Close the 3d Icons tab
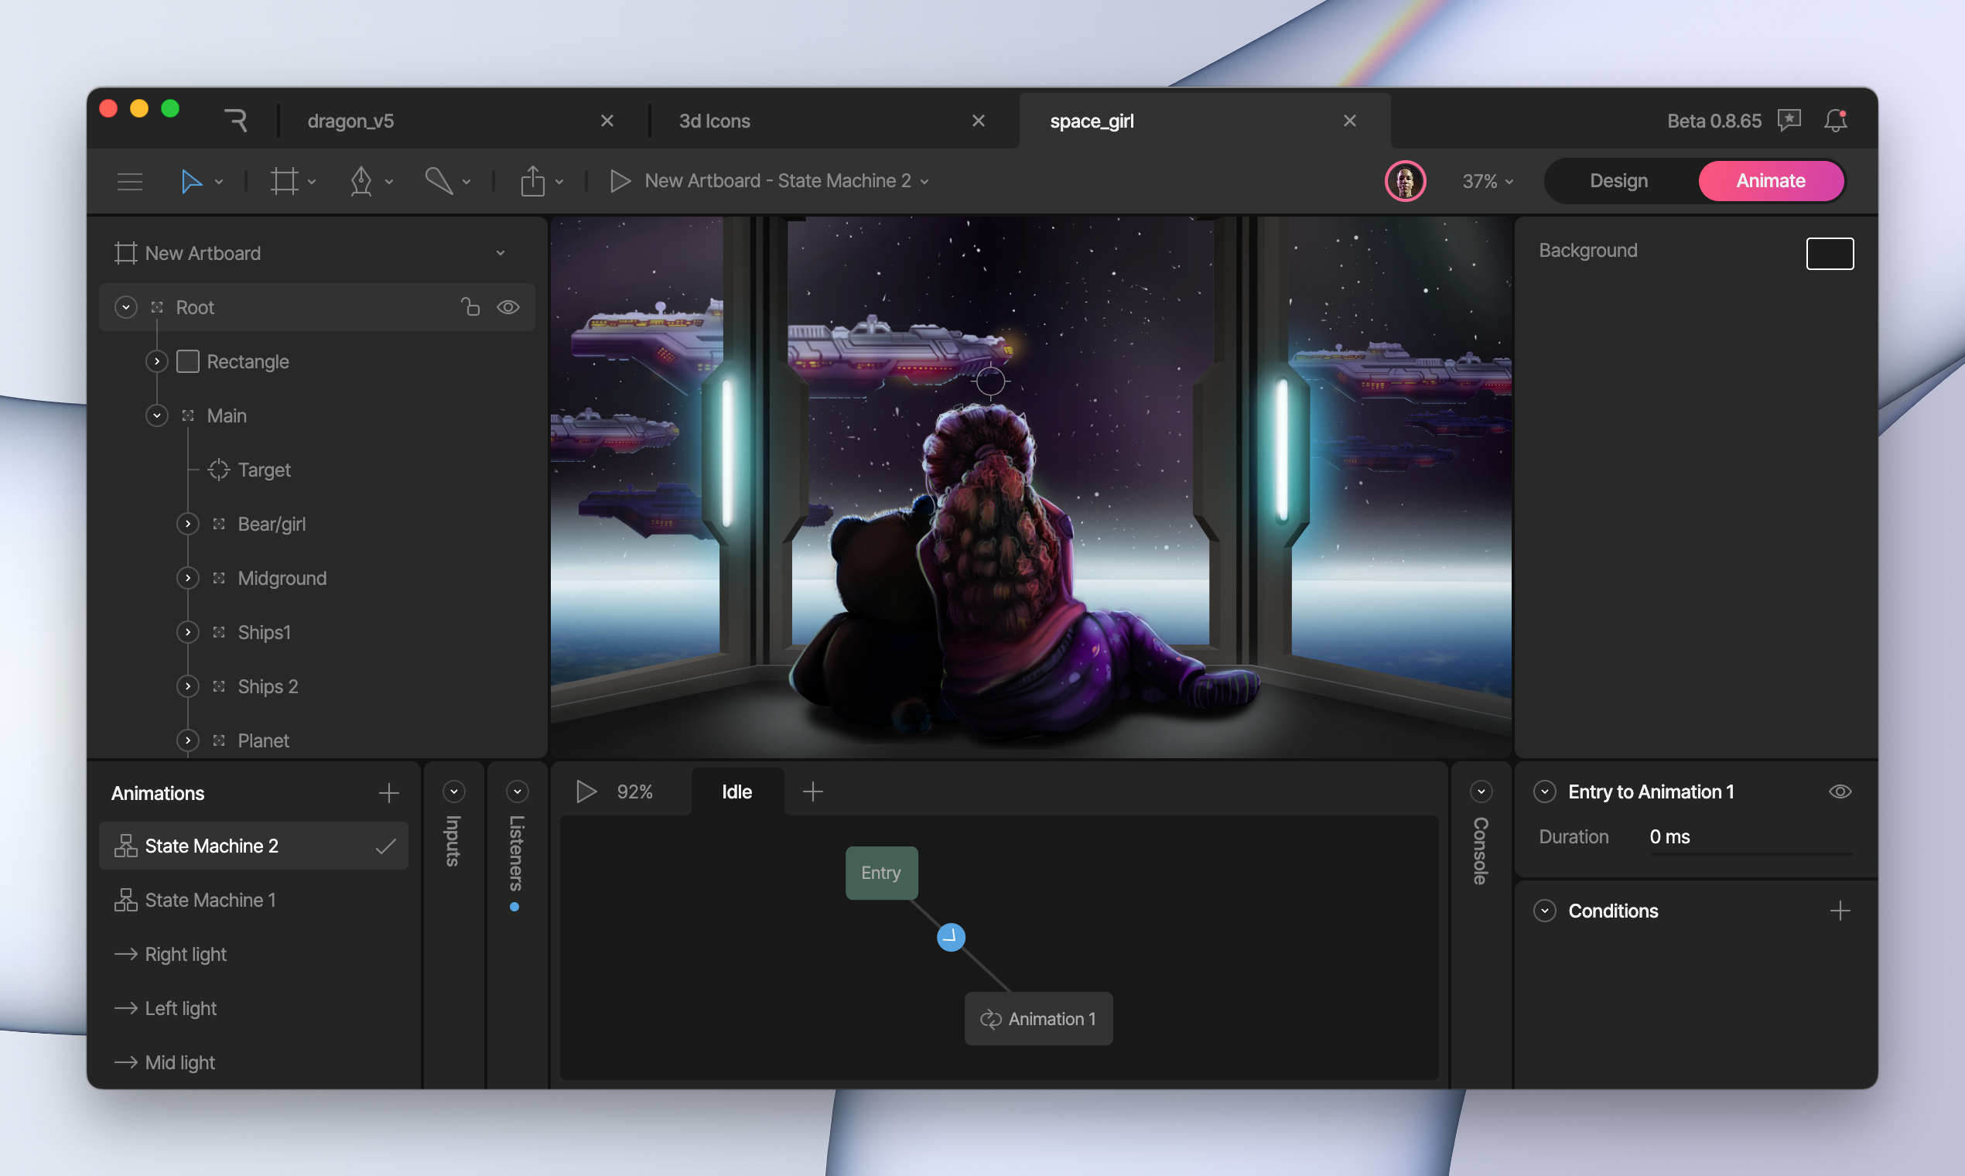Image resolution: width=1965 pixels, height=1176 pixels. point(979,121)
